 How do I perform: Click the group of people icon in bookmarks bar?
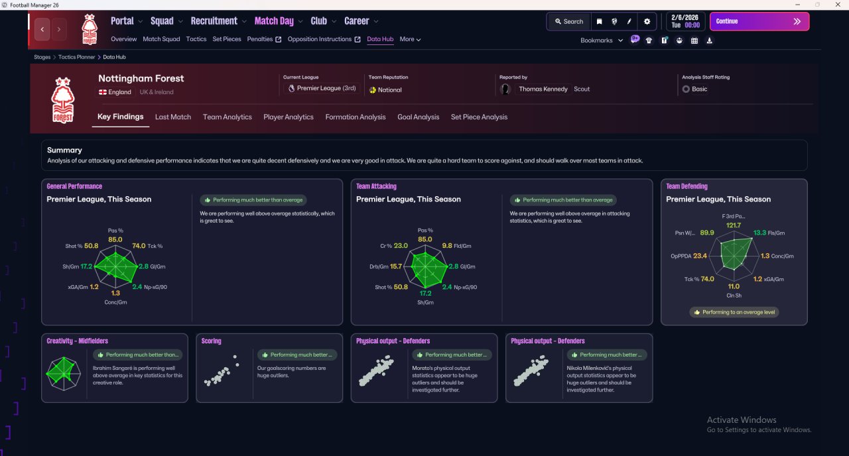pyautogui.click(x=679, y=40)
